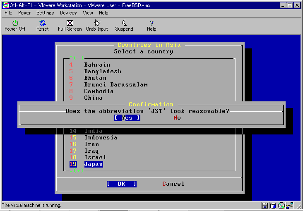This screenshot has width=303, height=211.
Task: Open the Devices menu
Action: click(68, 13)
